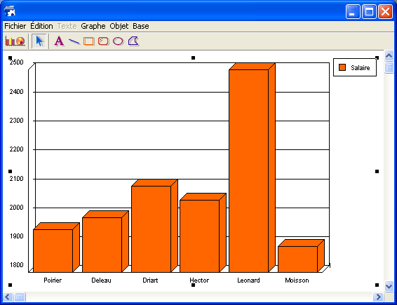397x305 pixels.
Task: Select the arrow pointer tool
Action: [x=39, y=41]
